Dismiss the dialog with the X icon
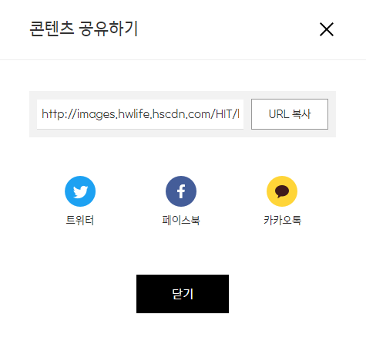The height and width of the screenshot is (341, 366). [x=327, y=29]
